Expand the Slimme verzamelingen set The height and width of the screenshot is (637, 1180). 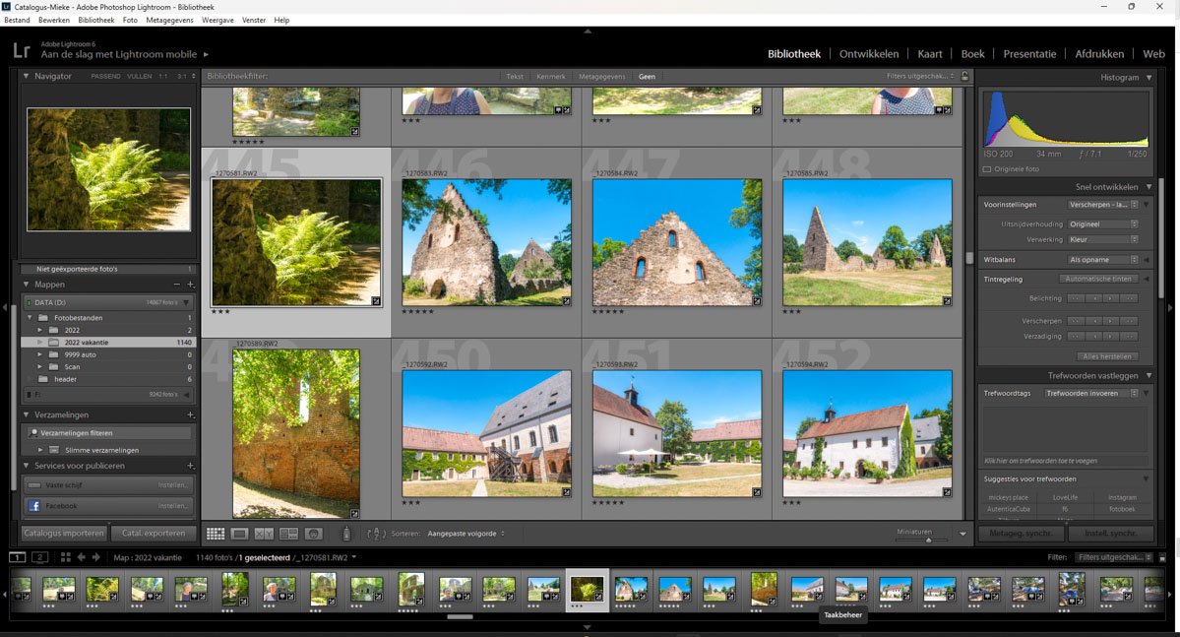click(x=40, y=450)
